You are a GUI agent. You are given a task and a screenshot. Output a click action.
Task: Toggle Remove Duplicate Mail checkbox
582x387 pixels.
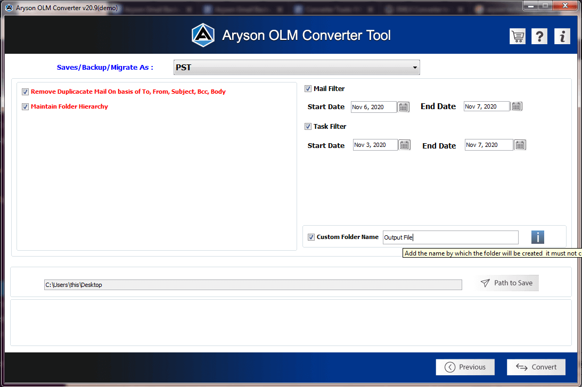[25, 92]
